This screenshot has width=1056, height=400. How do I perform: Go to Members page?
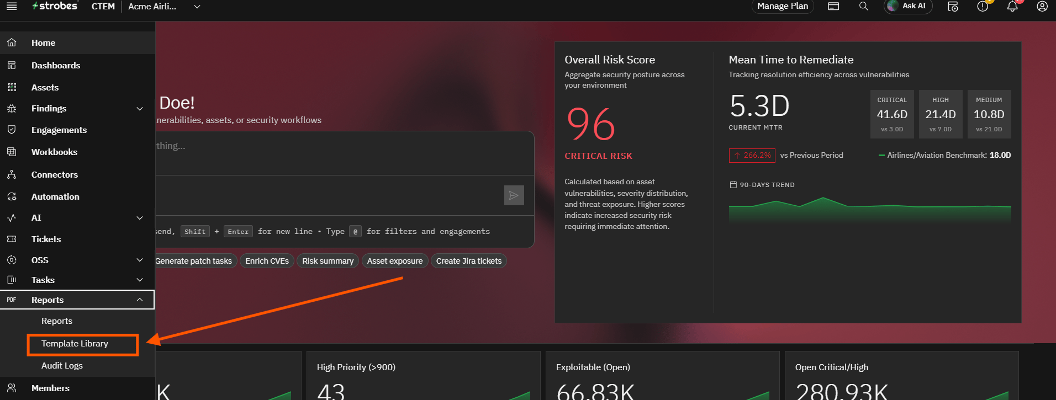tap(50, 388)
